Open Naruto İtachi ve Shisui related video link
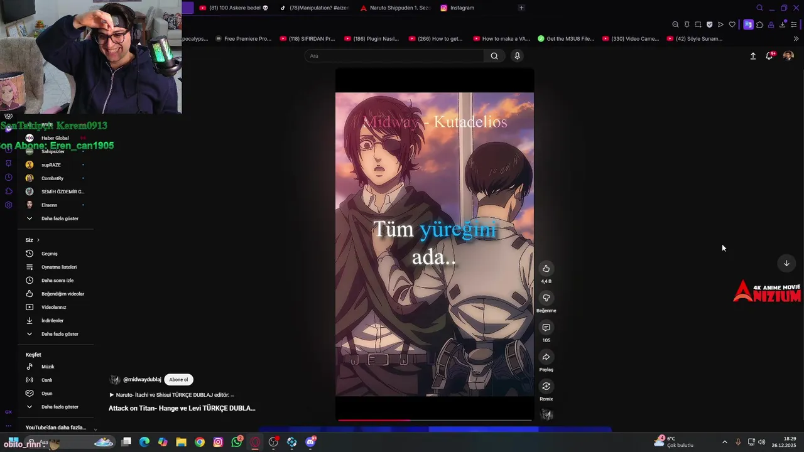This screenshot has height=452, width=804. (172, 395)
